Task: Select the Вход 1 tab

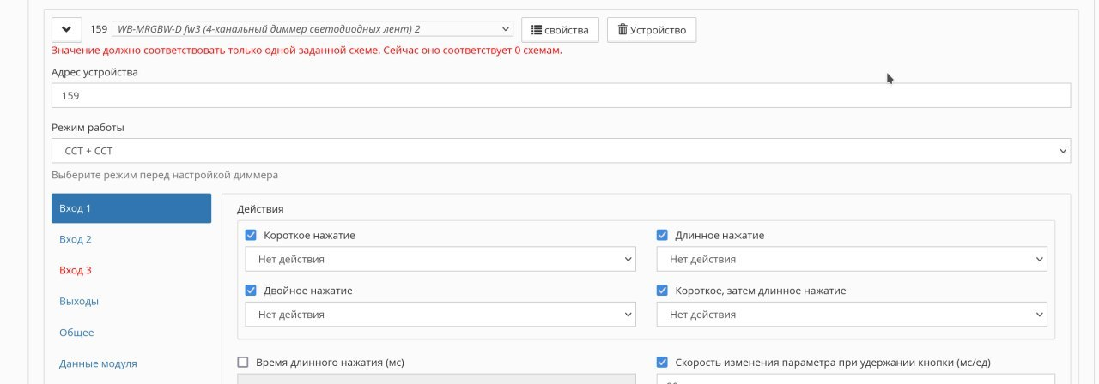Action: (131, 208)
